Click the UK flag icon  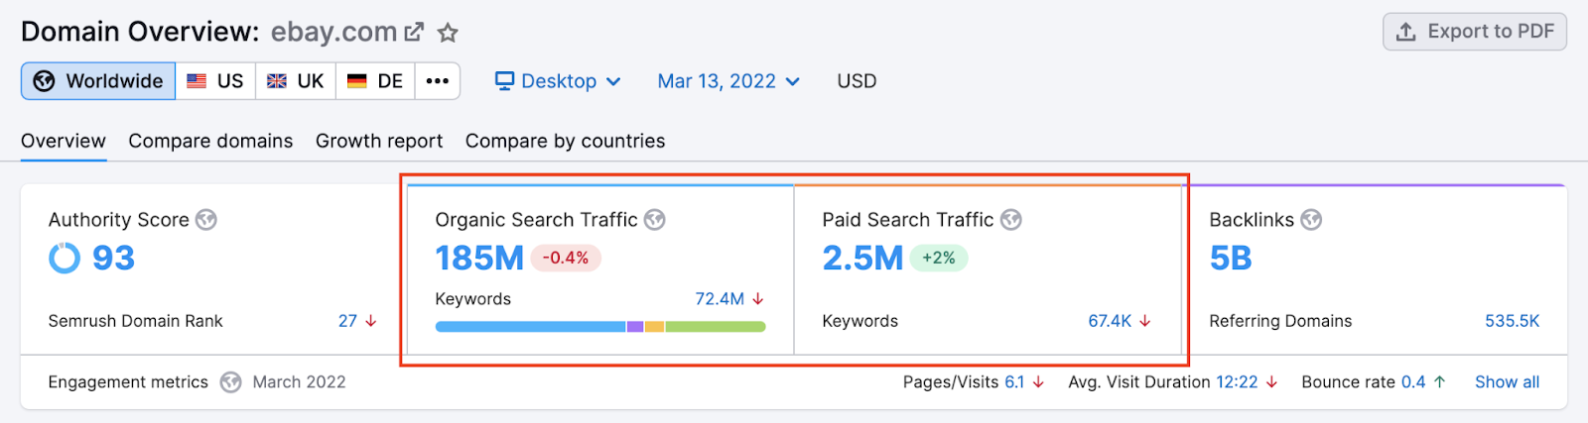pos(277,81)
